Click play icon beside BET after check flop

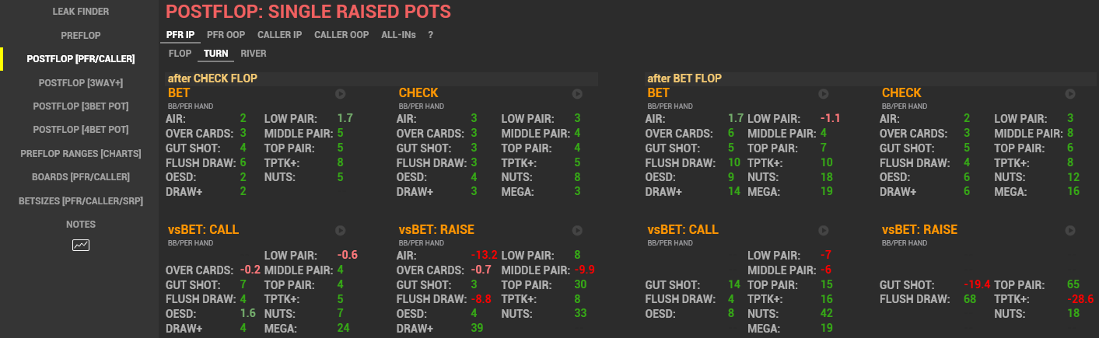pyautogui.click(x=340, y=93)
